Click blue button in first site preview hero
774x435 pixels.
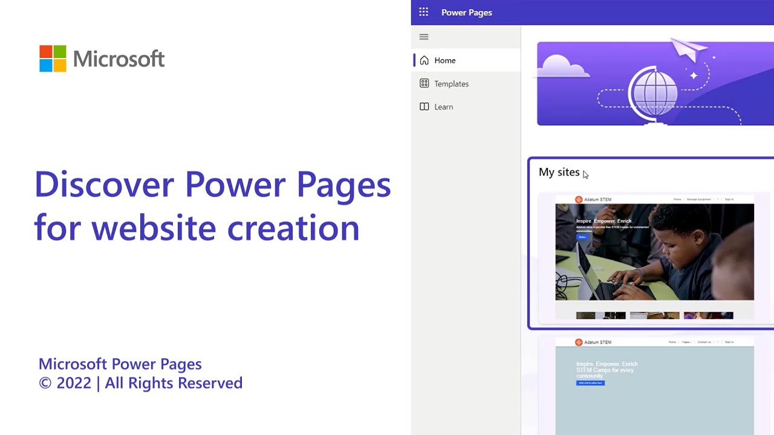tap(582, 237)
